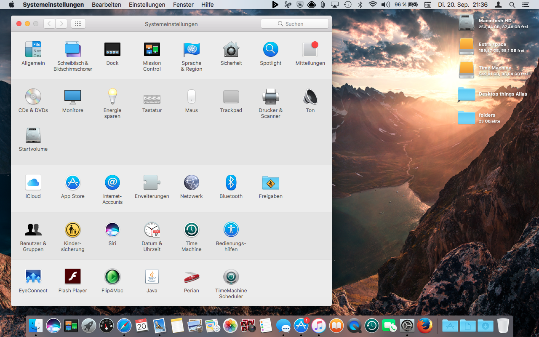Open the Systemeinstellungen menu

coord(53,5)
